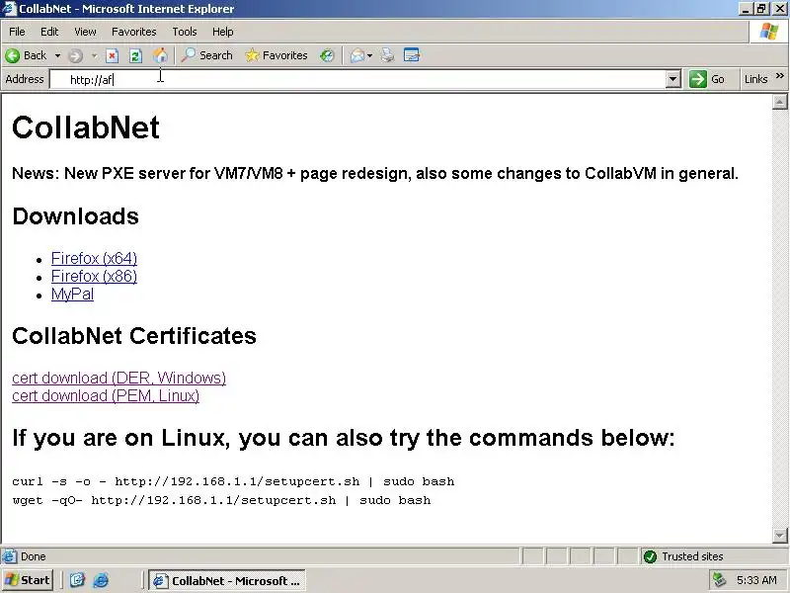Click the system tray network icon
This screenshot has width=790, height=593.
point(719,580)
